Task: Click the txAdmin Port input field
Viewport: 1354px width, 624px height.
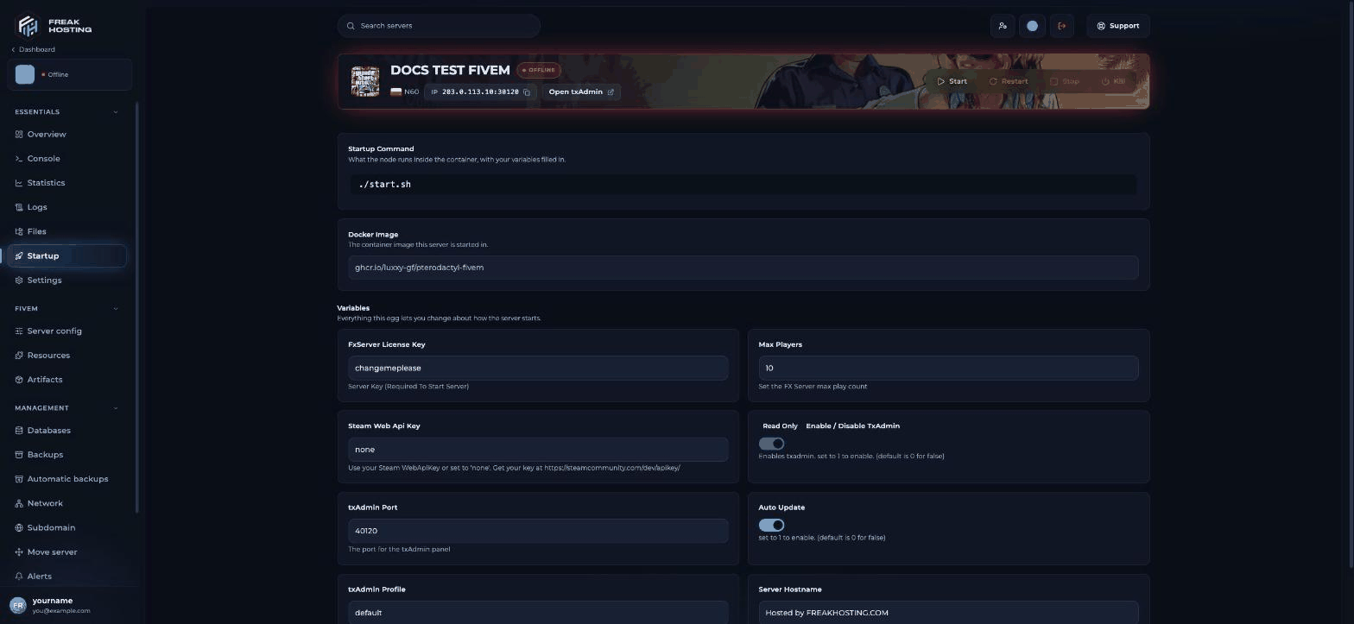Action: point(538,531)
